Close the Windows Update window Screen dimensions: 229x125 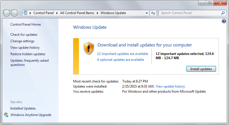pos(220,3)
